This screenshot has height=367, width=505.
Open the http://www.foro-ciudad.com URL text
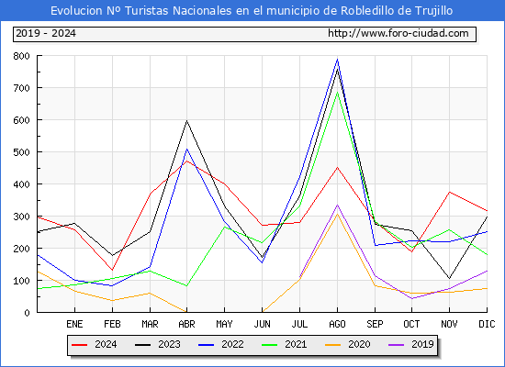coord(398,33)
